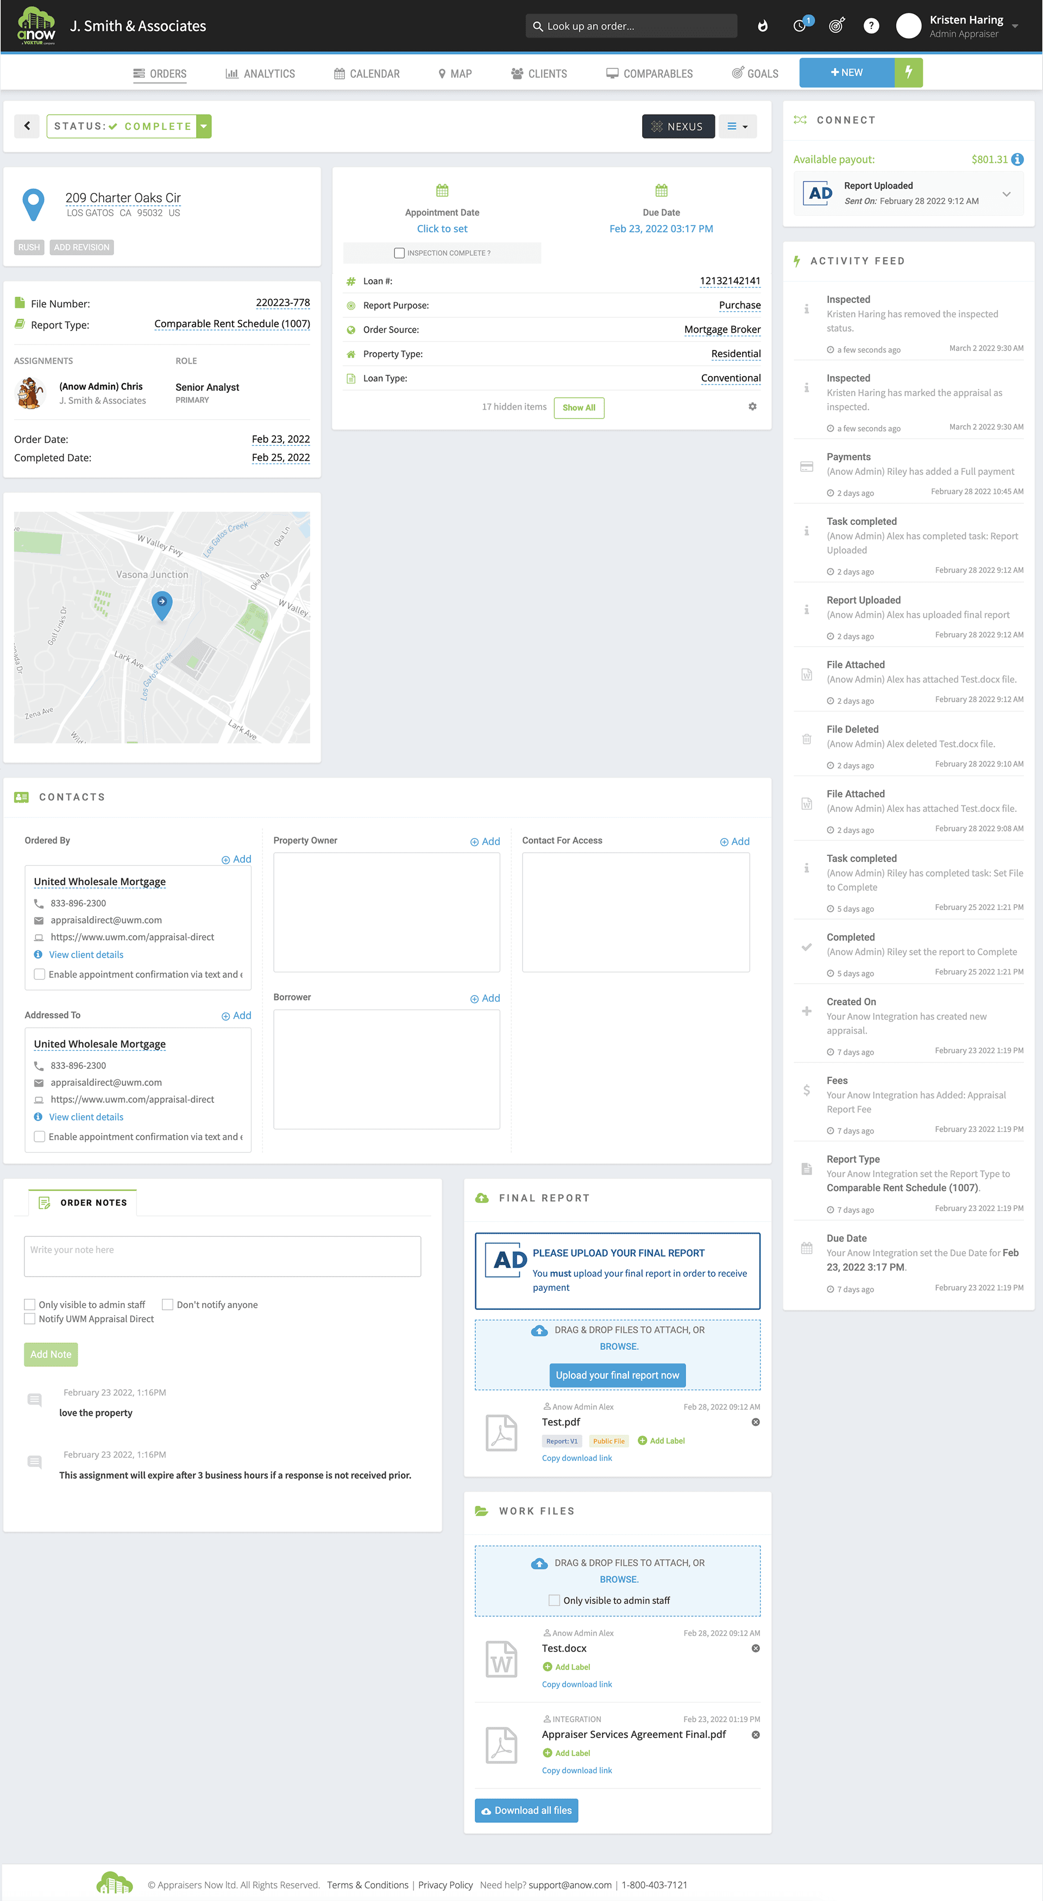The image size is (1043, 1901).
Task: Click the payout info icon
Action: pos(1017,159)
